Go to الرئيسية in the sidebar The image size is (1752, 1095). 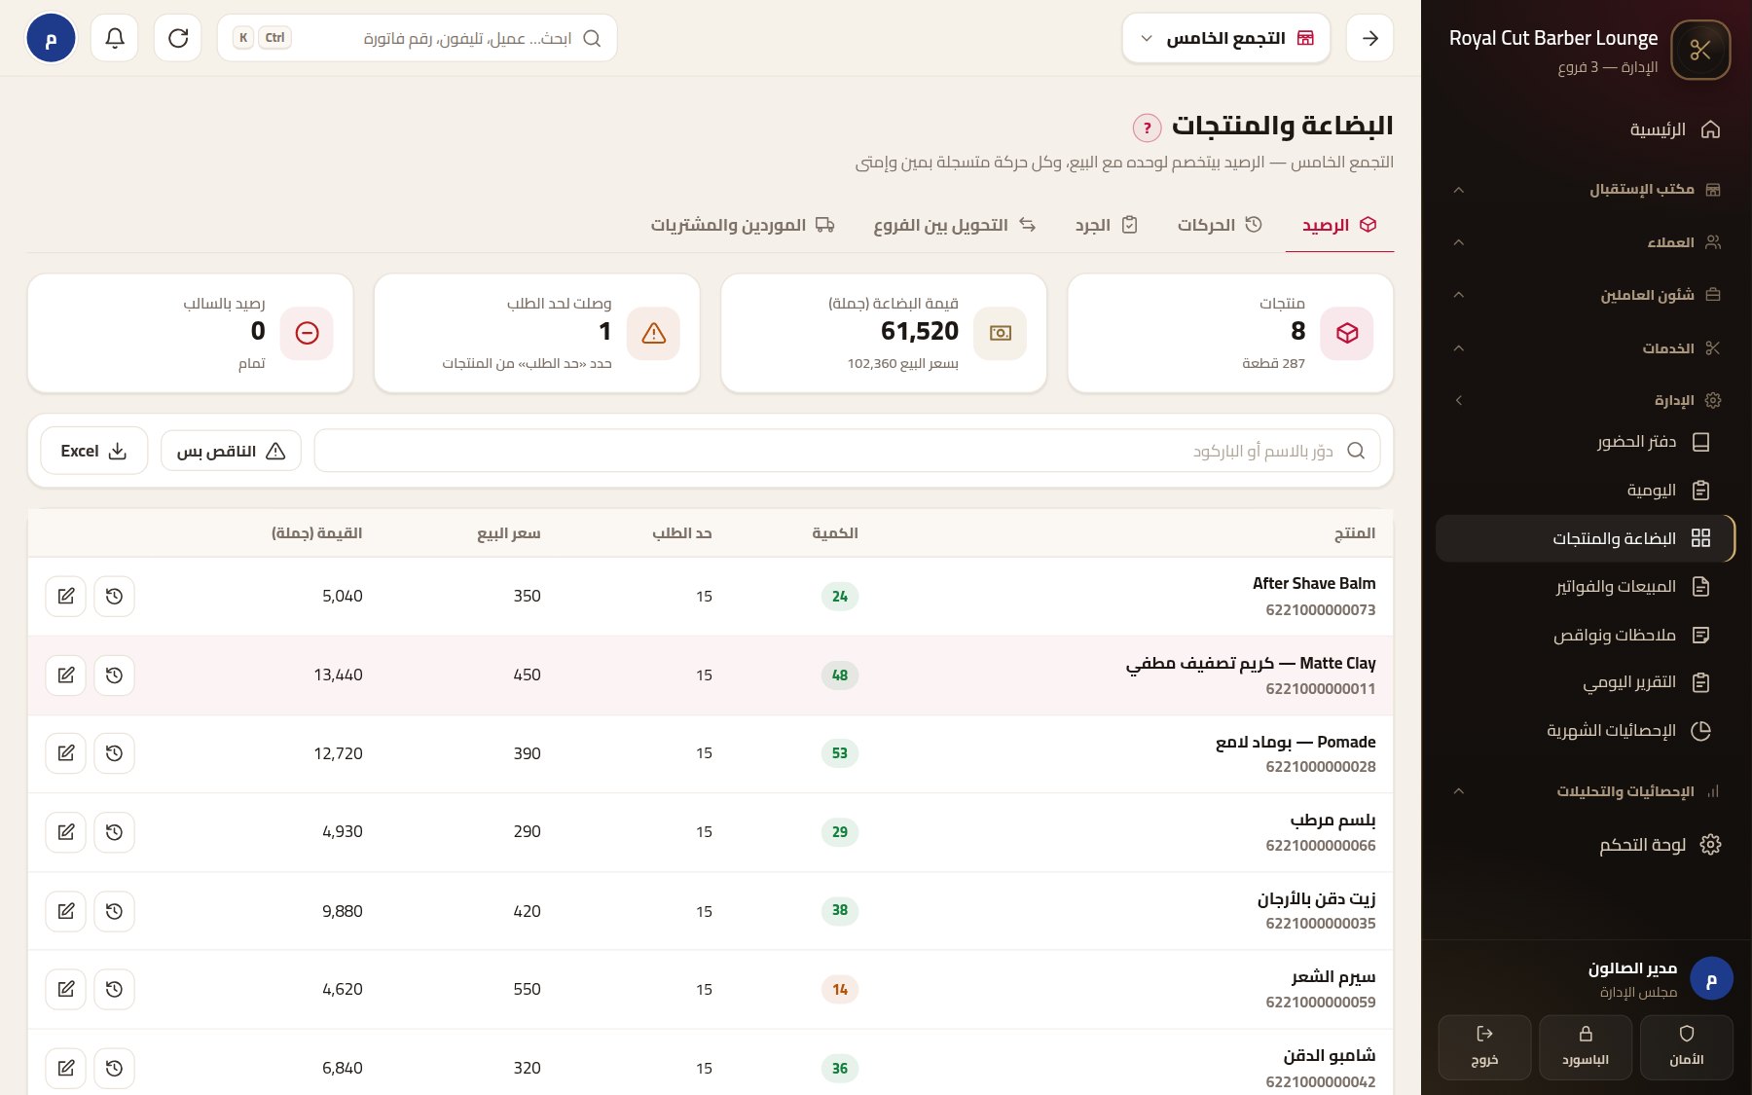tap(1586, 129)
